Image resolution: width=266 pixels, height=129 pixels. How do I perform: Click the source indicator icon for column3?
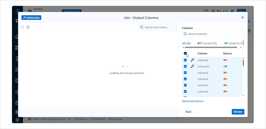pyautogui.click(x=225, y=73)
